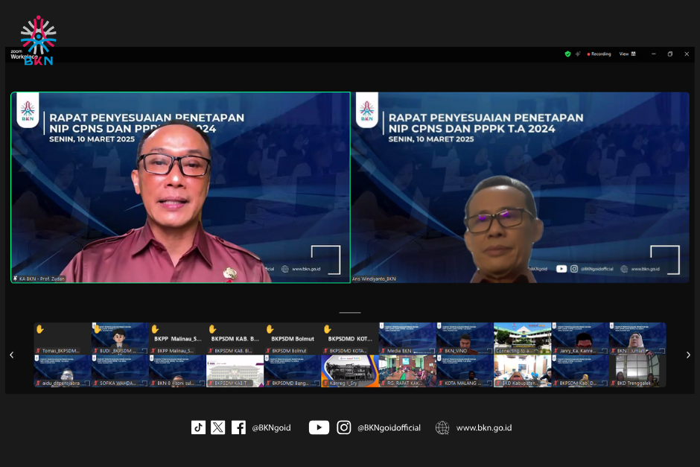Click the green encryption shield icon
Image resolution: width=700 pixels, height=467 pixels.
point(567,54)
